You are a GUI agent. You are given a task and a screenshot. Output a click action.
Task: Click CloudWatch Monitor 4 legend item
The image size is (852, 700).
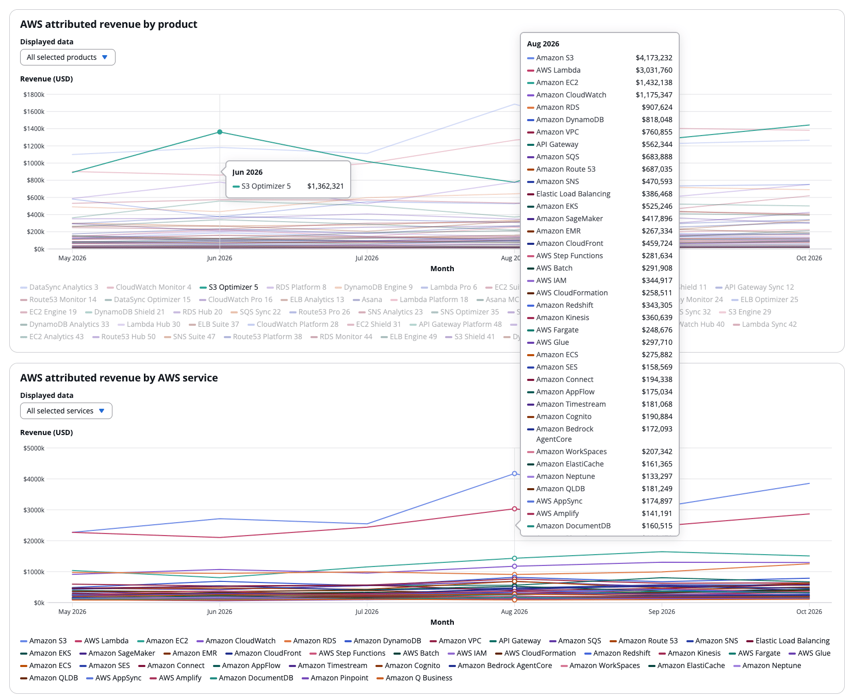149,287
